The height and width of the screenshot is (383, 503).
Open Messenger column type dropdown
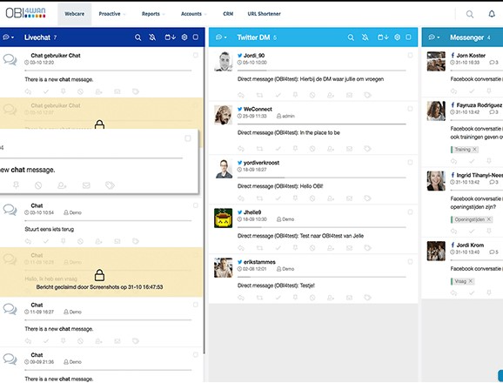coord(434,37)
